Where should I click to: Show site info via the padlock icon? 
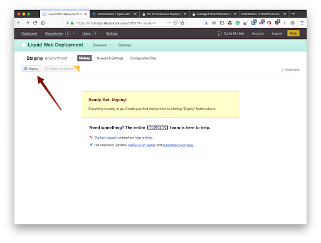72,23
